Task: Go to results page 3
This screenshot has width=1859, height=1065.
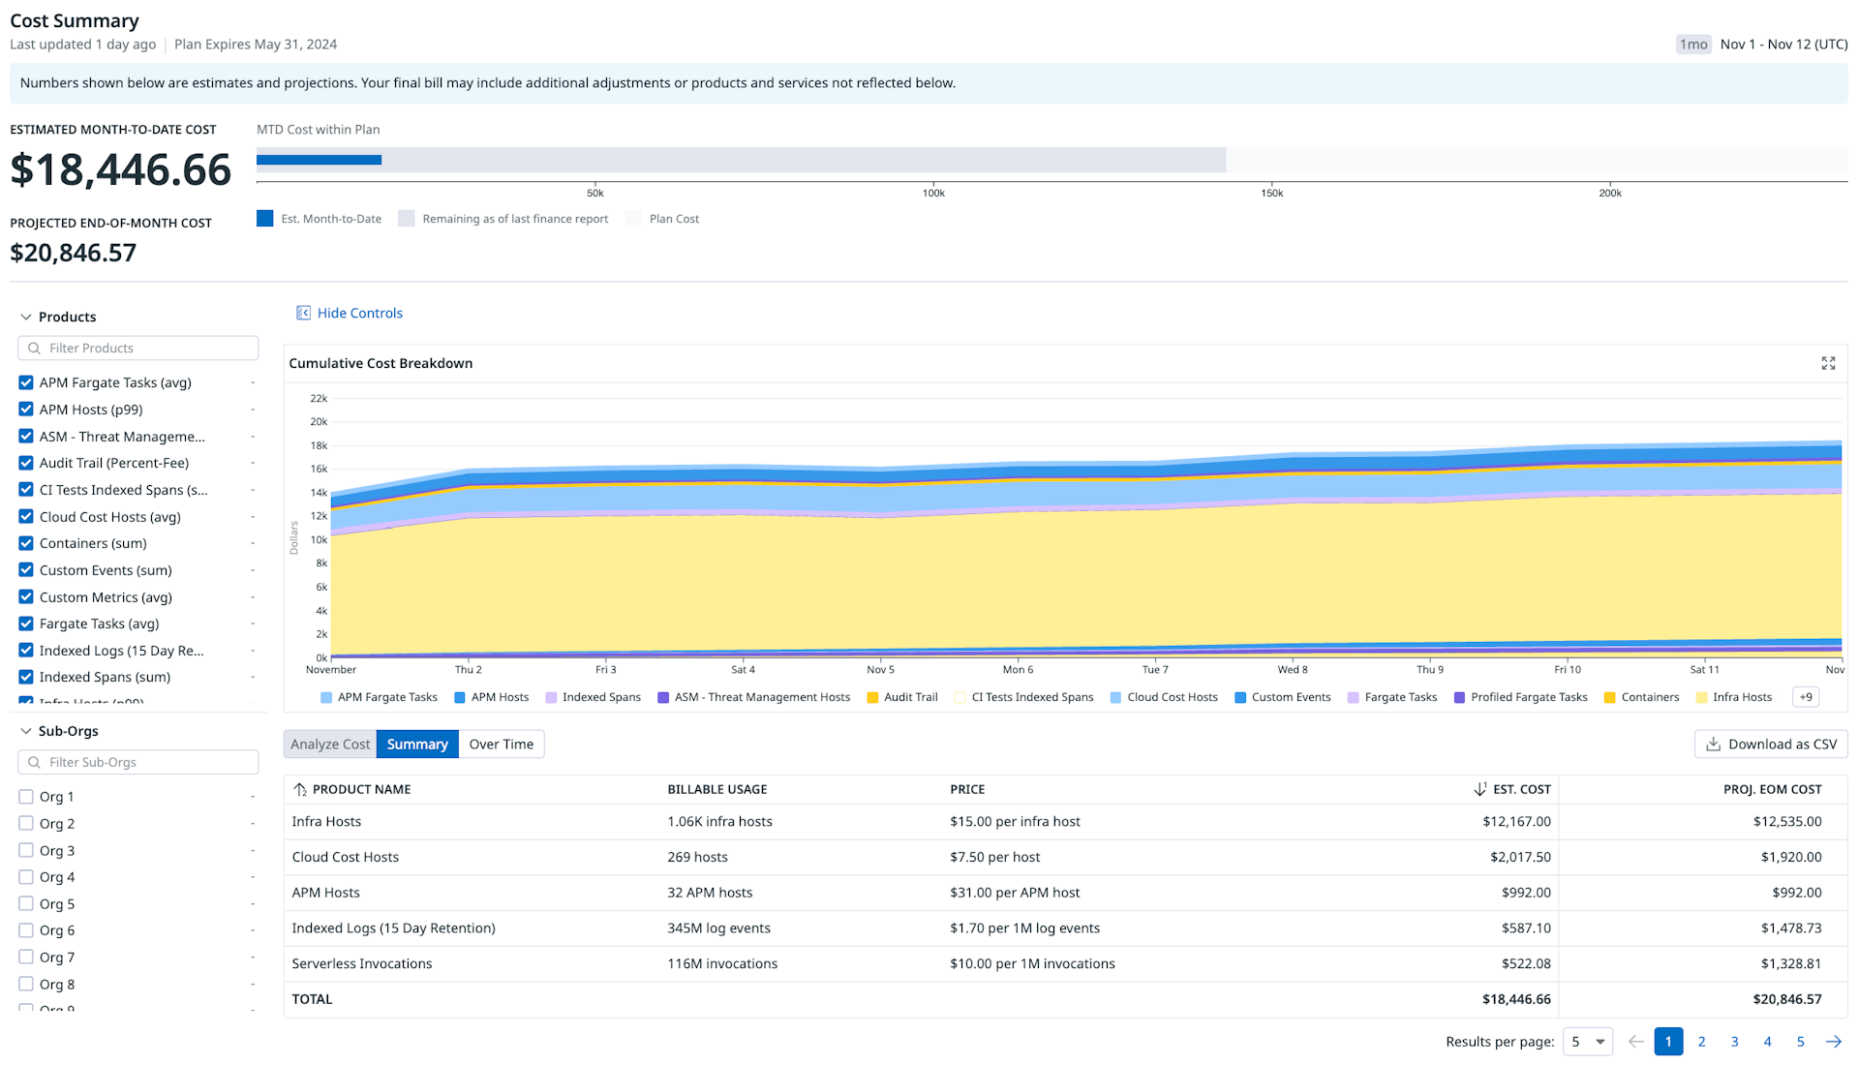Action: pos(1734,1042)
